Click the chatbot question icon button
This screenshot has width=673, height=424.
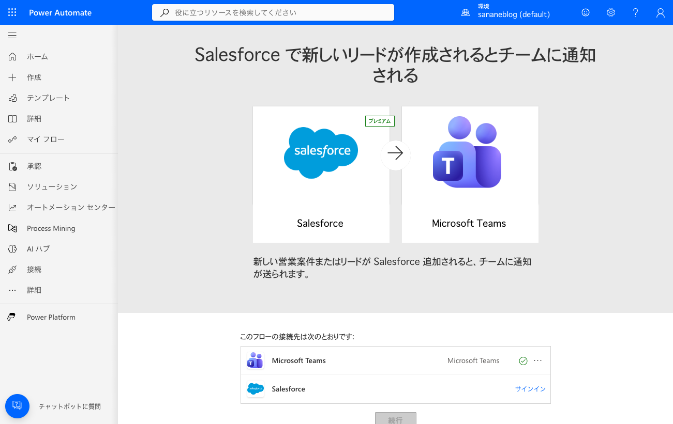tap(17, 406)
